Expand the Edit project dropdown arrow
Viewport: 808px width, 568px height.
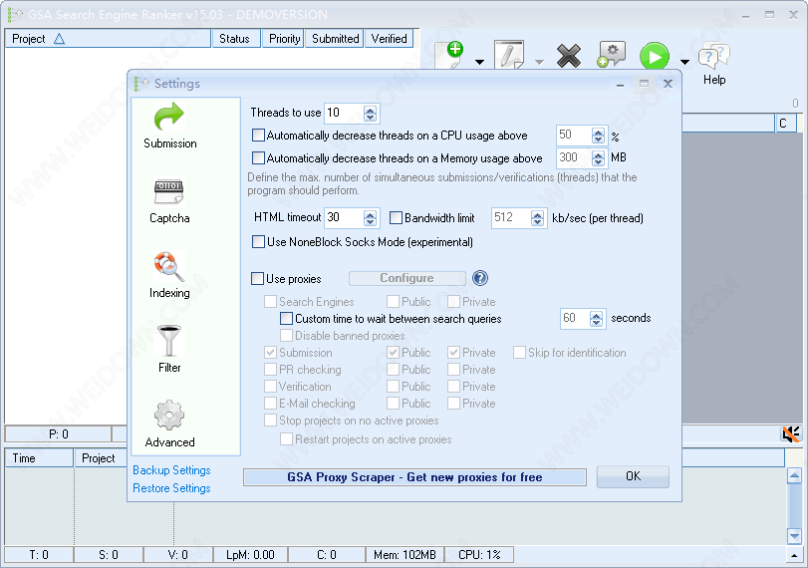point(539,63)
